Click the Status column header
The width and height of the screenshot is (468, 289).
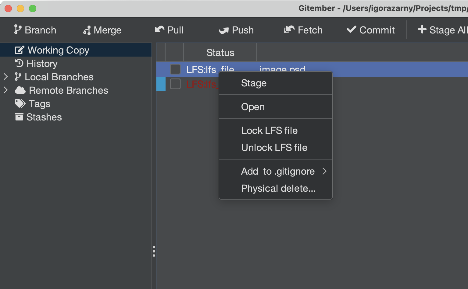pos(220,52)
